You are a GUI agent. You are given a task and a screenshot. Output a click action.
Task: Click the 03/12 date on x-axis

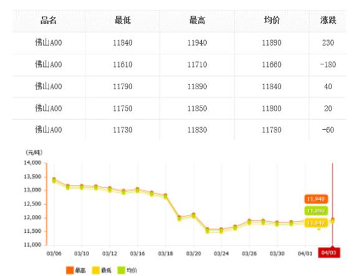[x=110, y=254]
